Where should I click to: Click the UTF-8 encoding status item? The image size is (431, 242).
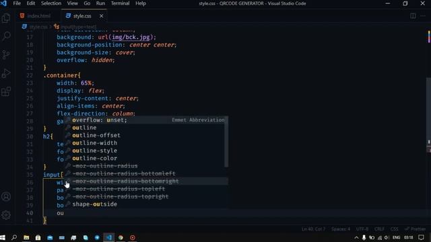point(362,229)
